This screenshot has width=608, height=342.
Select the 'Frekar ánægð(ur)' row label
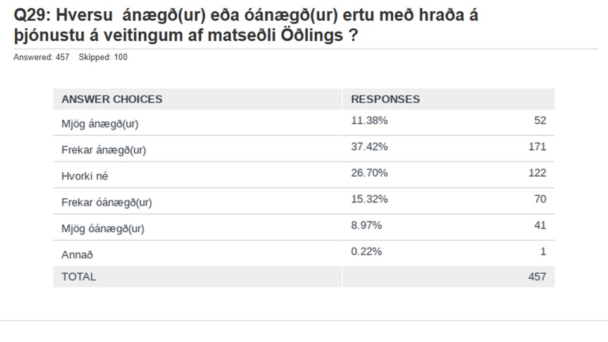pos(103,150)
